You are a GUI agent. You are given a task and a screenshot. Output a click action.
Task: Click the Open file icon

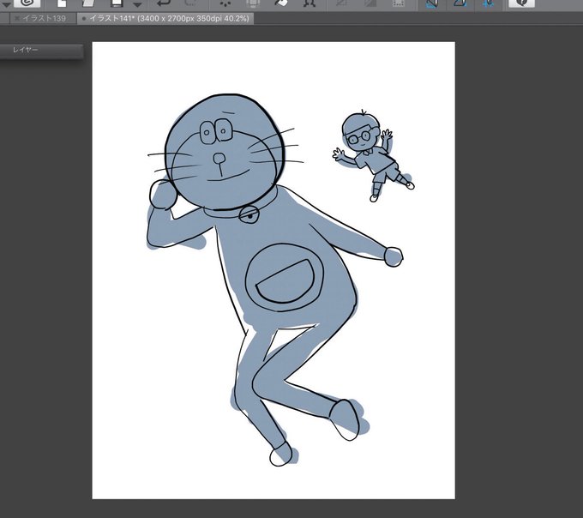pyautogui.click(x=89, y=3)
